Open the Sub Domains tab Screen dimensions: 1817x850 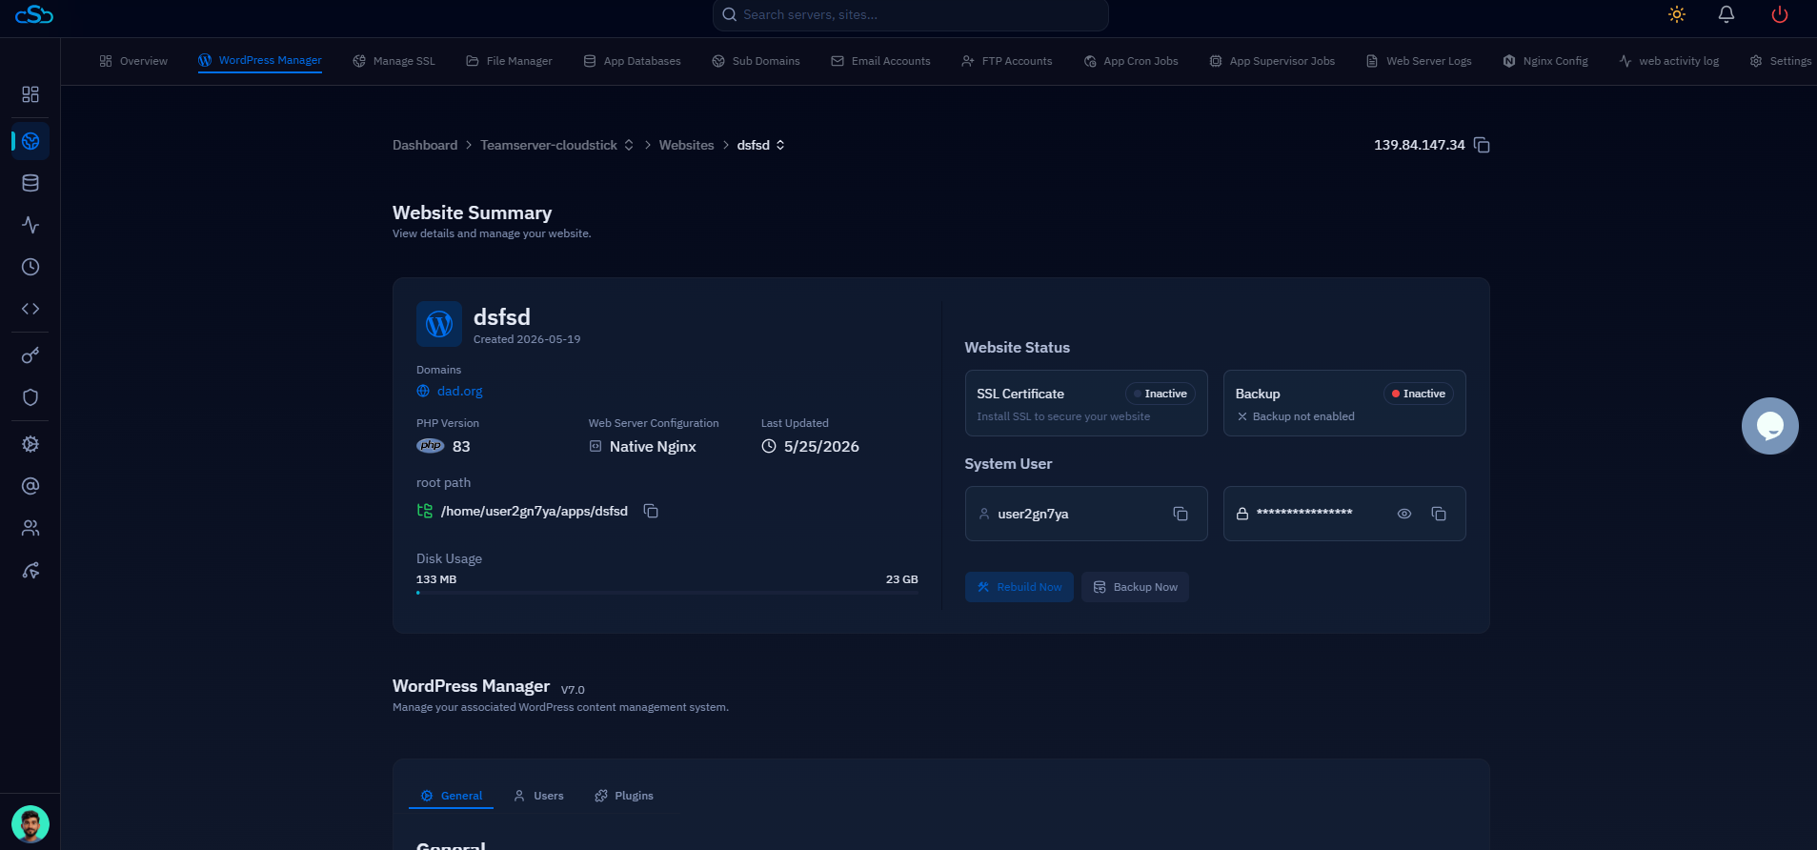click(x=756, y=61)
